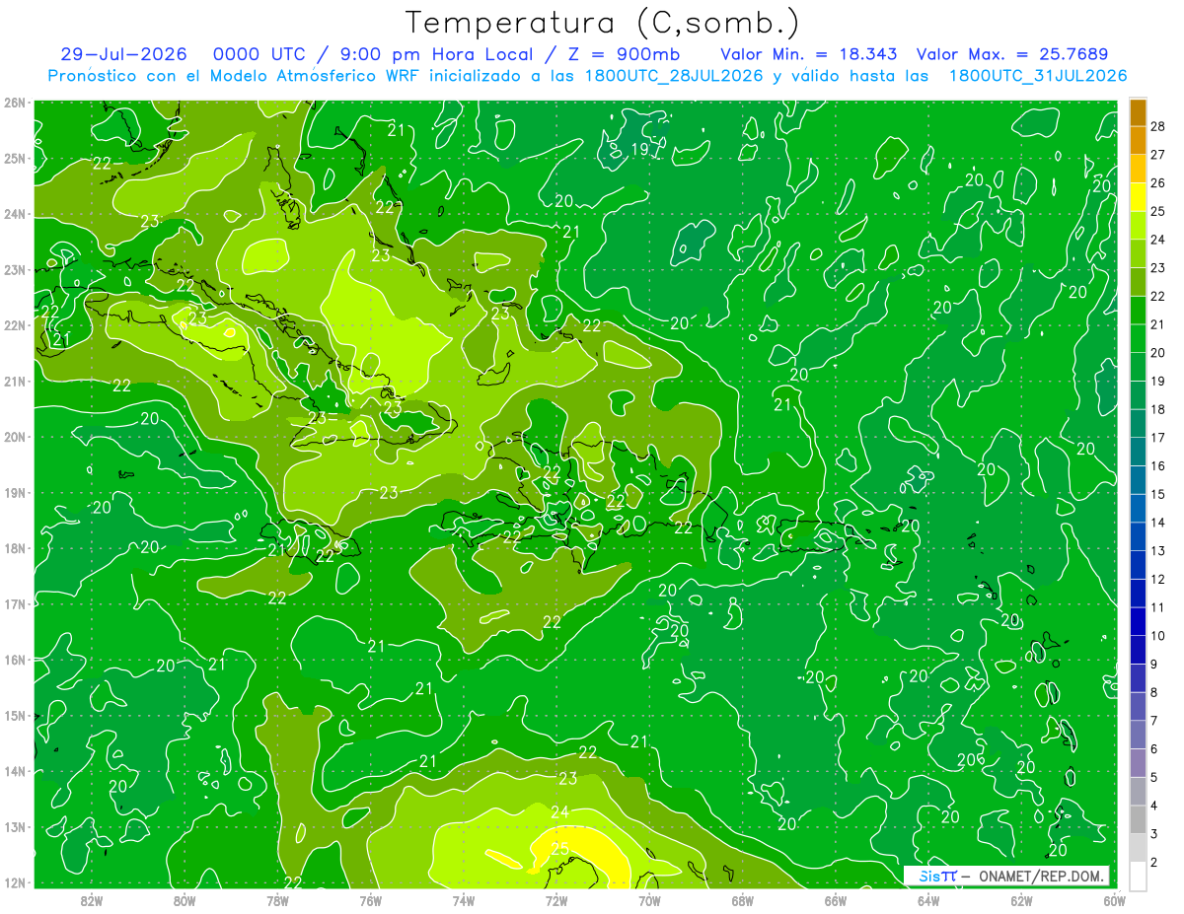Click the "22N" latitude axis label
This screenshot has height=914, width=1184.
point(14,325)
